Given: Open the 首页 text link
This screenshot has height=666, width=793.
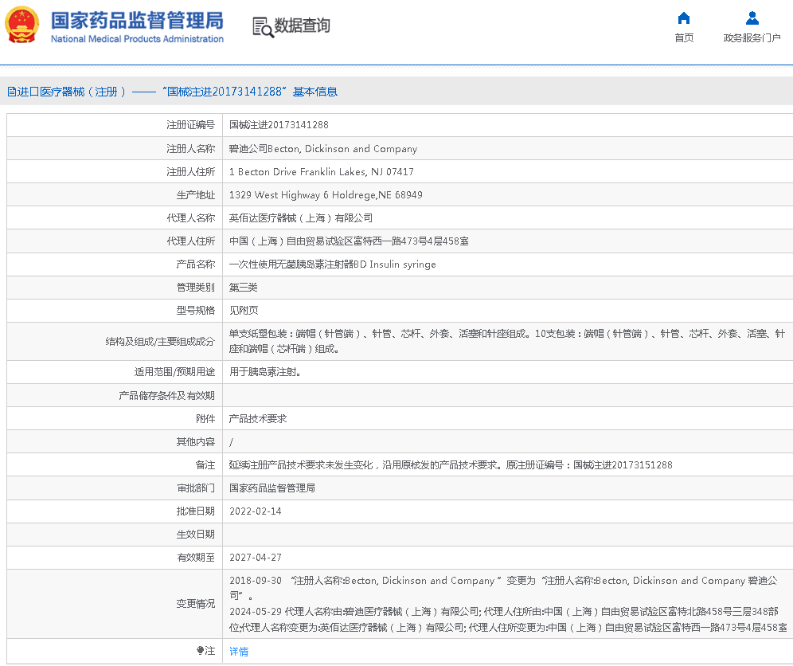Looking at the screenshot, I should [684, 37].
